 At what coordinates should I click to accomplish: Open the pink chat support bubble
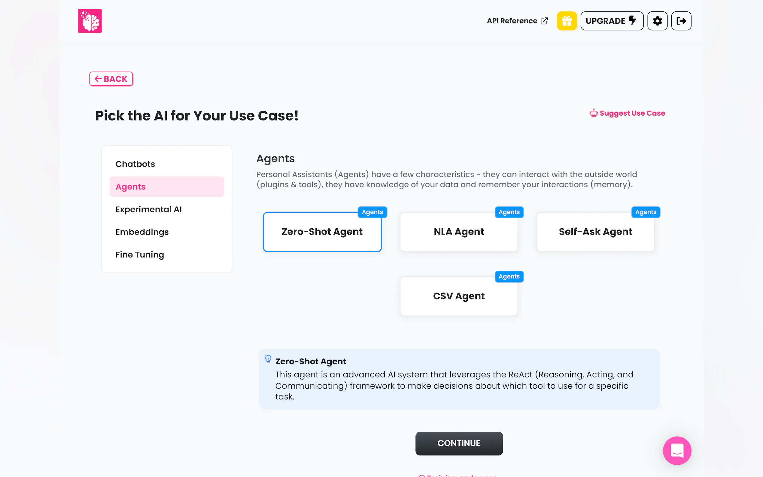point(677,451)
